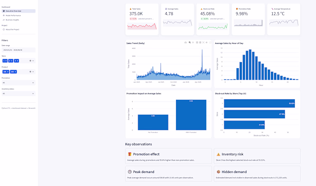The image size is (316, 186).
Task: Click Autoscale on the Sales Trend chart toolbar
Action: click(x=203, y=42)
